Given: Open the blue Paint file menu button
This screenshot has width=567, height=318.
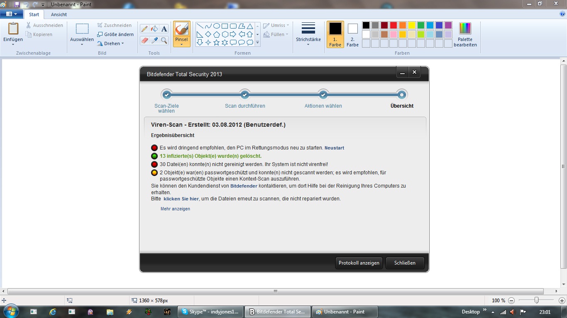Looking at the screenshot, I should (11, 14).
